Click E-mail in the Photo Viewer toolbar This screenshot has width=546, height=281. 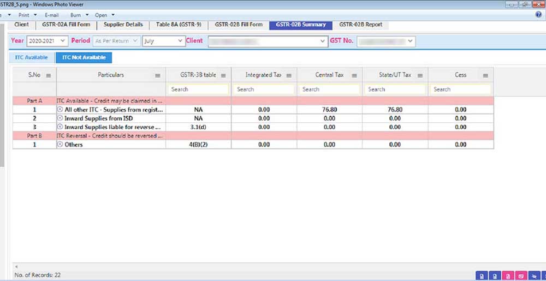click(x=51, y=15)
